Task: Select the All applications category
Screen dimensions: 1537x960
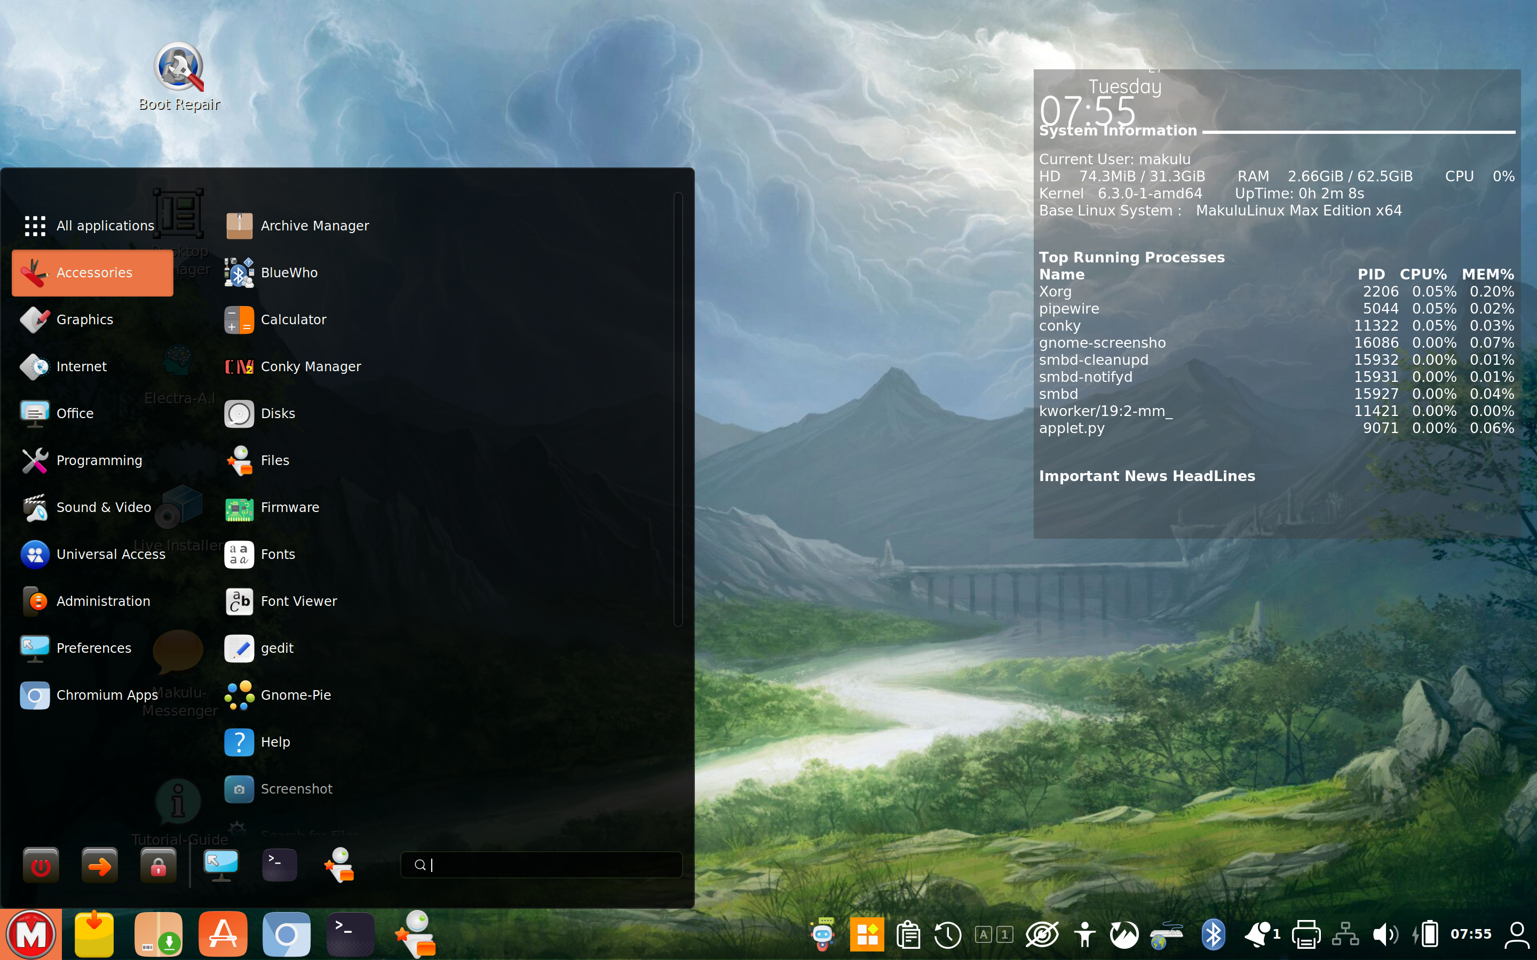Action: [93, 226]
